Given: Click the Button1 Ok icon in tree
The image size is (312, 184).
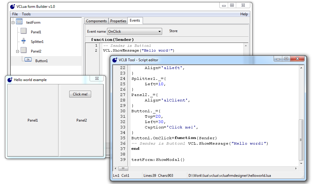Looking at the screenshot, I should coord(28,60).
